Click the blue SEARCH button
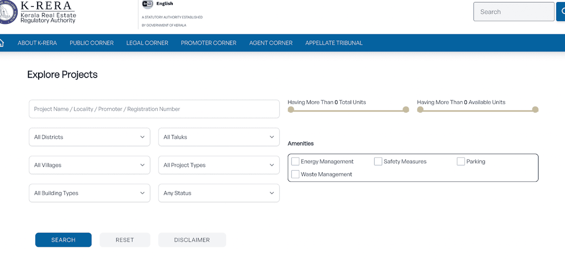565x269 pixels. coord(64,240)
